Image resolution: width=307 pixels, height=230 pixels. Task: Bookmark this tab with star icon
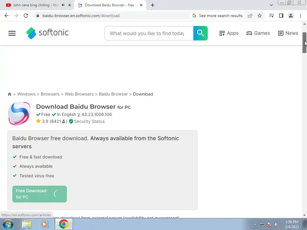260,16
